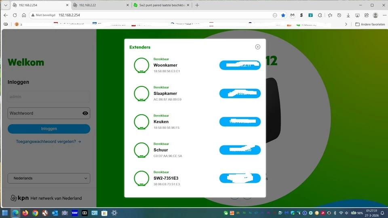Toggle password visibility eye icon
The height and width of the screenshot is (218, 388).
pos(85,113)
